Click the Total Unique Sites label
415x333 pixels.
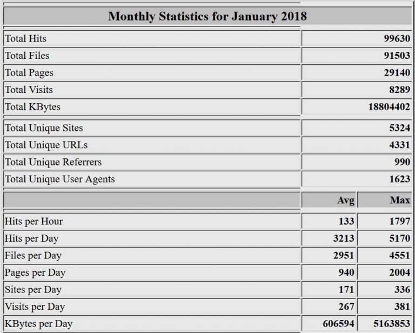coord(44,128)
